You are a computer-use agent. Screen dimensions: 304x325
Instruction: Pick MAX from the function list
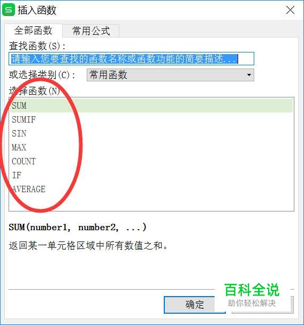click(x=151, y=147)
